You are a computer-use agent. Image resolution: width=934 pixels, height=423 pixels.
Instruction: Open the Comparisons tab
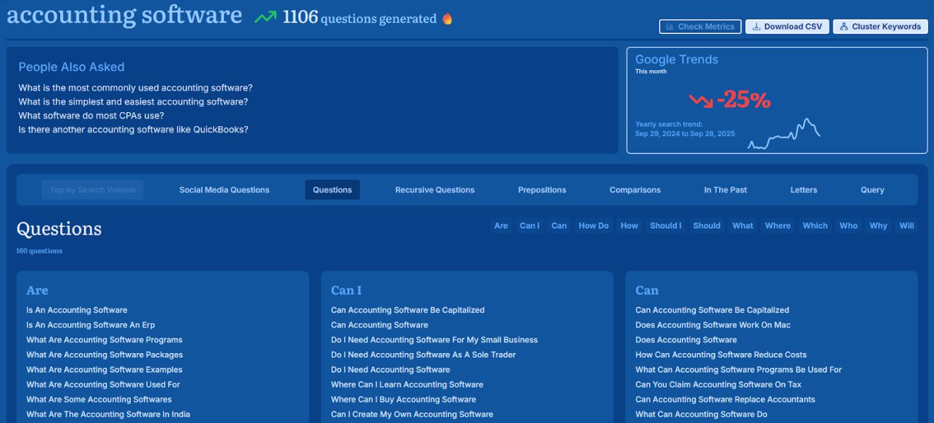click(634, 190)
